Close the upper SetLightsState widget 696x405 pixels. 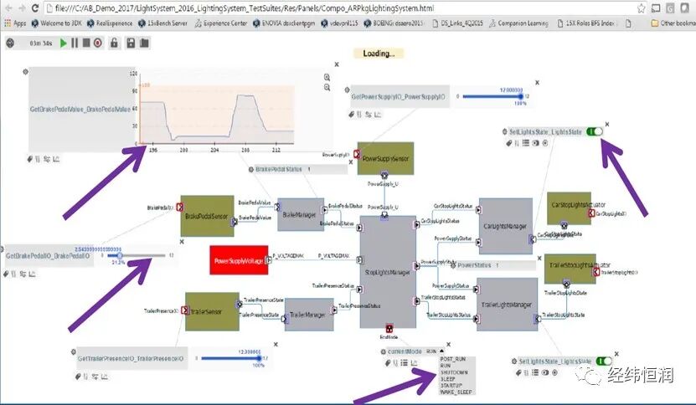[607, 124]
